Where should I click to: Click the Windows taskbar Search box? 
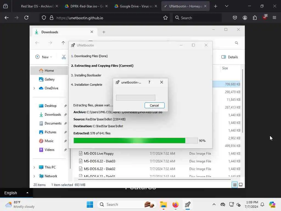pyautogui.click(x=127, y=204)
